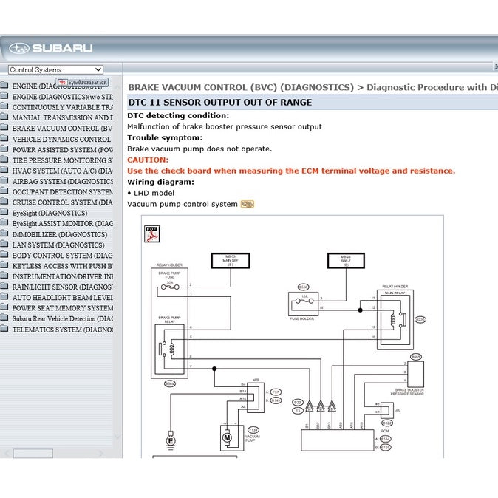The image size is (498, 498).
Task: Open the Control Systems dropdown
Action: (x=55, y=69)
